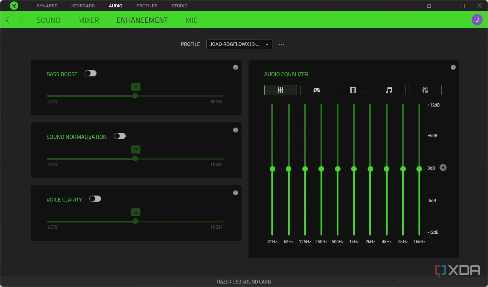This screenshot has height=287, width=488.
Task: Enable the Bass Boost toggle
Action: click(91, 74)
